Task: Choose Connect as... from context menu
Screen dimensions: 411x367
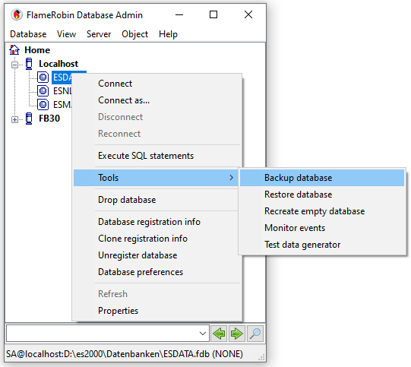Action: point(157,100)
